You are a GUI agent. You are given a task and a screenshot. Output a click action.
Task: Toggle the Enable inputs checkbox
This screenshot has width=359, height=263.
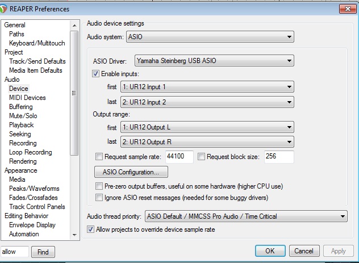(x=95, y=74)
